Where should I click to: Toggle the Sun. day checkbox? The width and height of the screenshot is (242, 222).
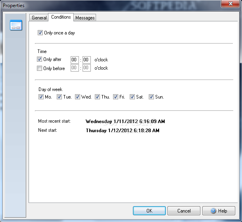pyautogui.click(x=151, y=97)
